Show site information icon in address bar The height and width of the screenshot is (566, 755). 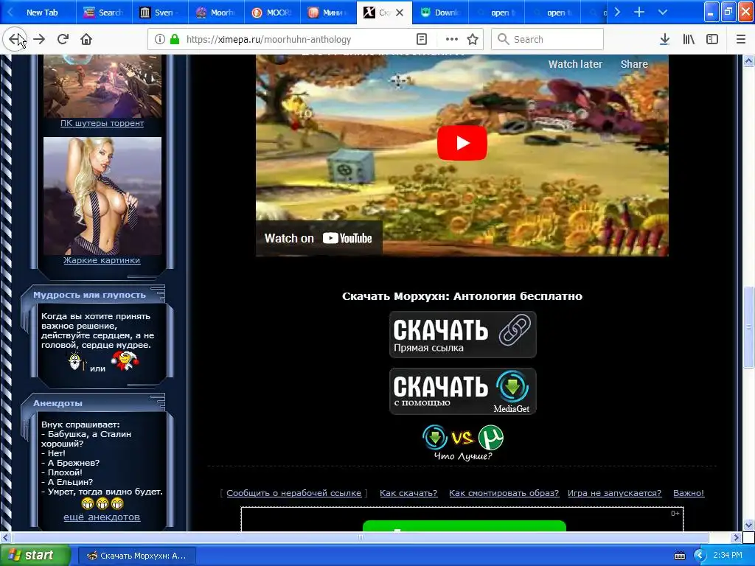[x=159, y=39]
